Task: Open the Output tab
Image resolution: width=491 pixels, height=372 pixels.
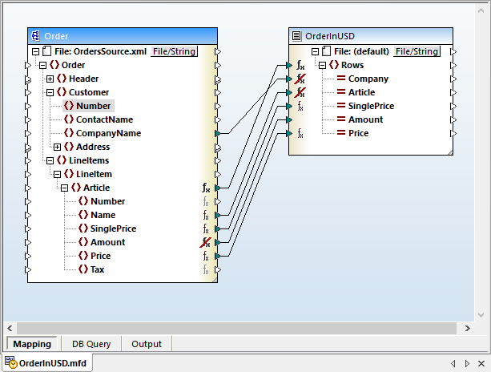Action: 147,344
